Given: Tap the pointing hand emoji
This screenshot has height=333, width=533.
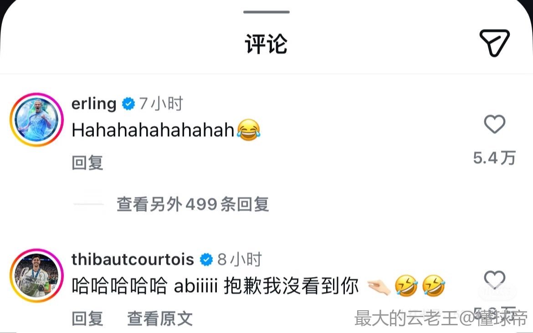Looking at the screenshot, I should (x=379, y=287).
